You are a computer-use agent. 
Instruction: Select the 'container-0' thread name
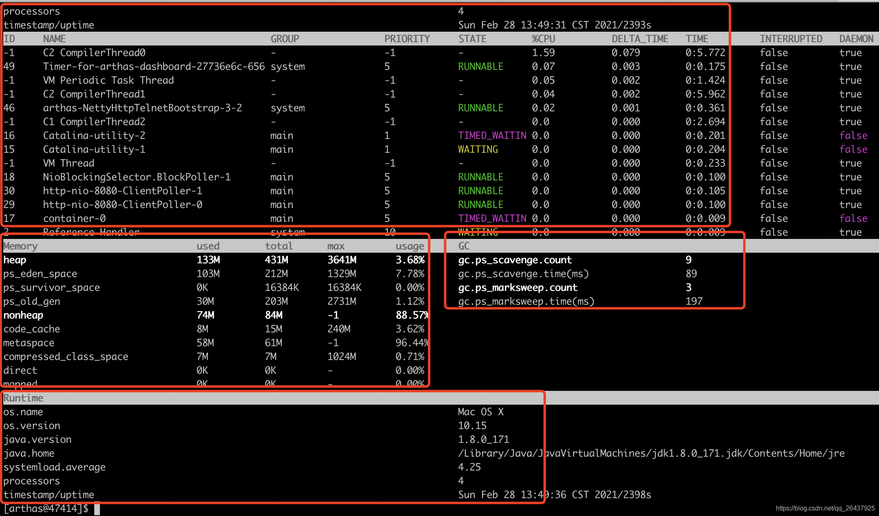[x=74, y=219]
